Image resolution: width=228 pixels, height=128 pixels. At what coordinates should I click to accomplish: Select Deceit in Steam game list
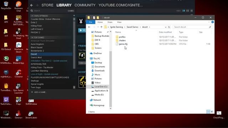51,54
